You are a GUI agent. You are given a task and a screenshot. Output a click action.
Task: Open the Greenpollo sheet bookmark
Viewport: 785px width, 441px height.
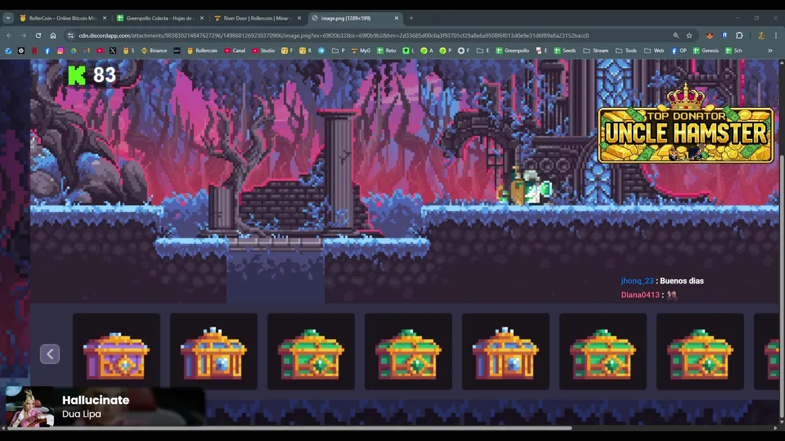513,51
